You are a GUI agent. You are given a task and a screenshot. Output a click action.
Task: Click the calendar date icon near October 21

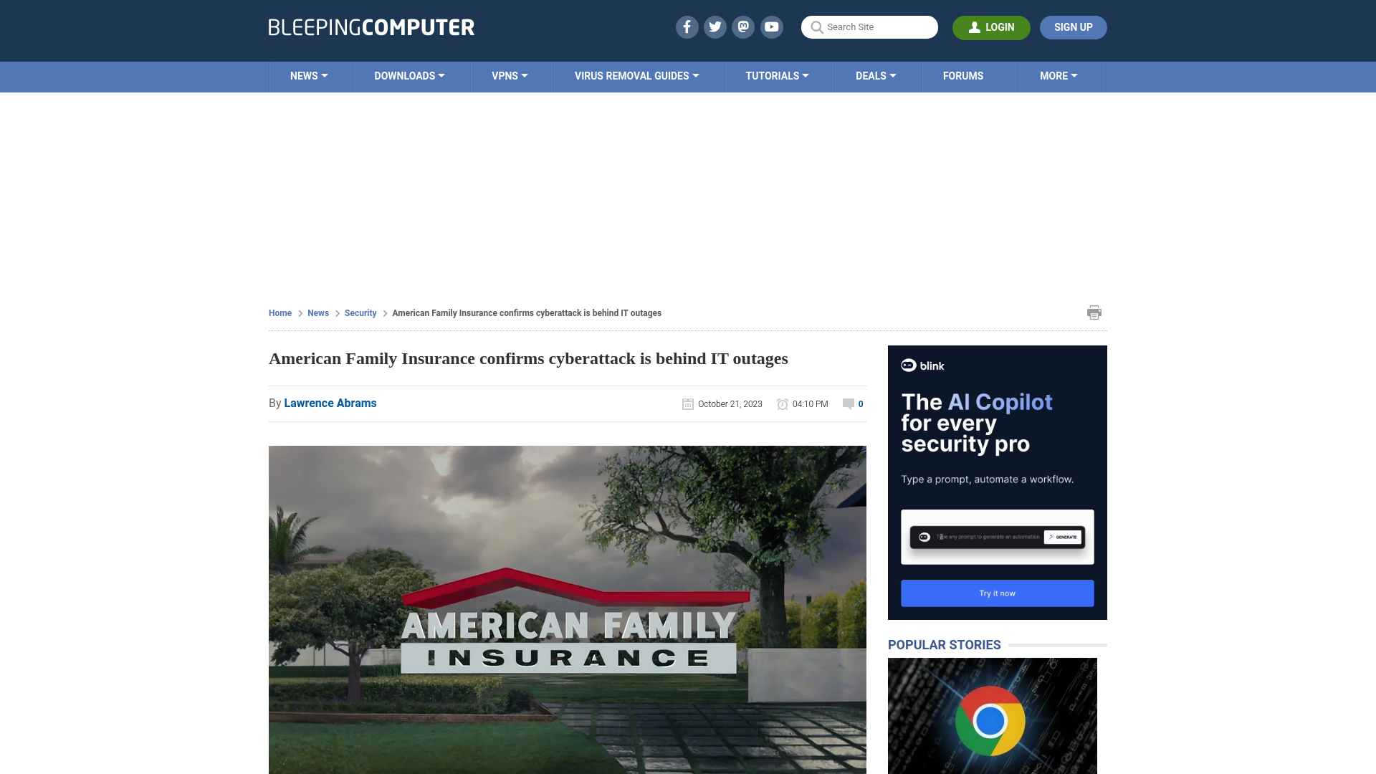pyautogui.click(x=687, y=403)
